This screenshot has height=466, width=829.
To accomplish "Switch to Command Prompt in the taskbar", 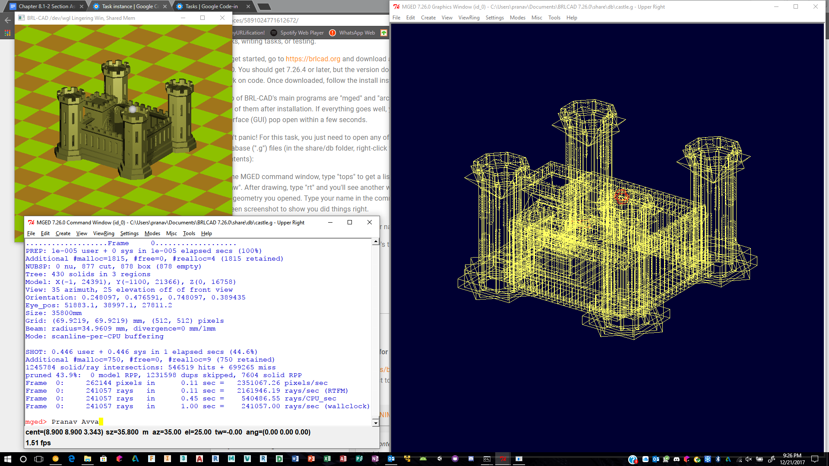I will tap(487, 459).
